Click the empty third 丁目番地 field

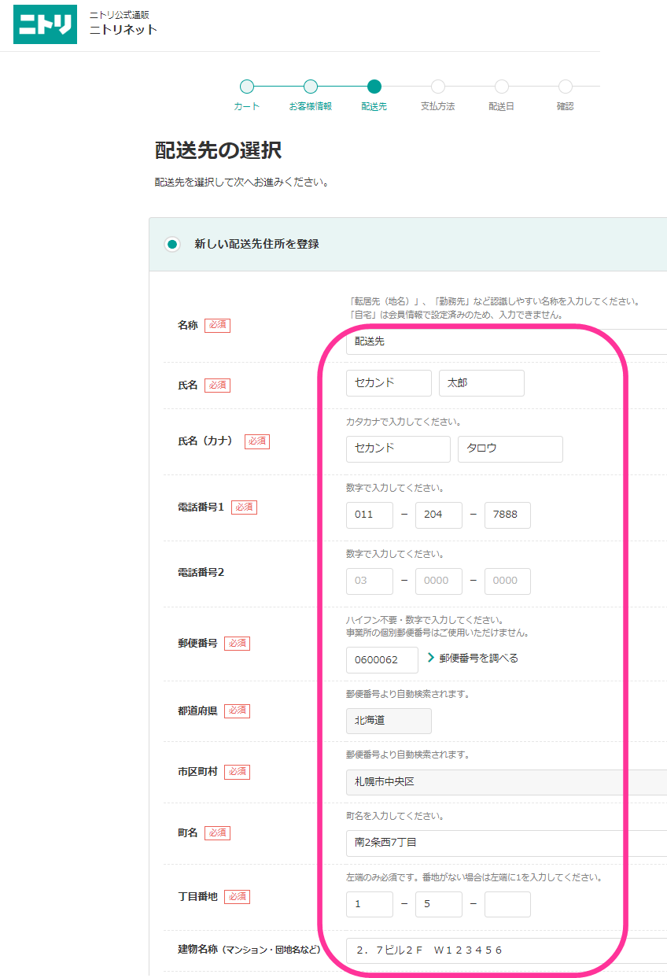[x=507, y=905]
